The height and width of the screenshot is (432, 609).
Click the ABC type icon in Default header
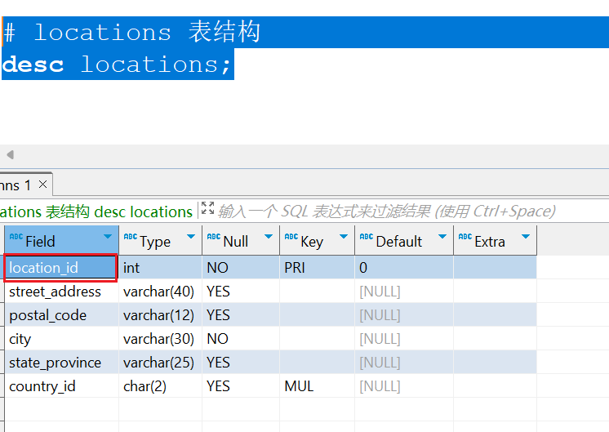coord(366,238)
